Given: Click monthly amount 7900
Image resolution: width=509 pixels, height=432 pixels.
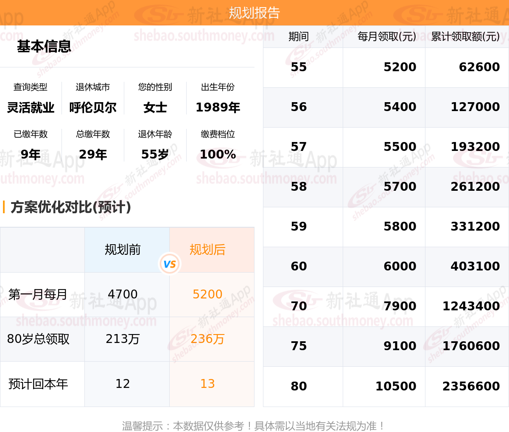Looking at the screenshot, I should (400, 306).
